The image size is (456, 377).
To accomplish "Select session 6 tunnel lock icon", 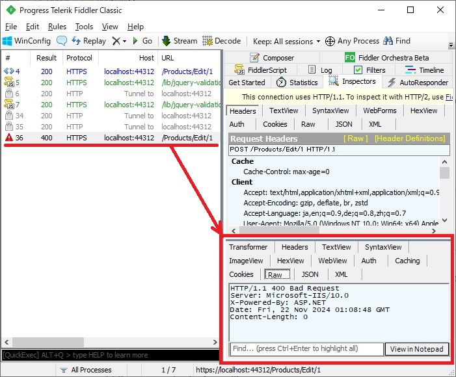I will [9, 93].
